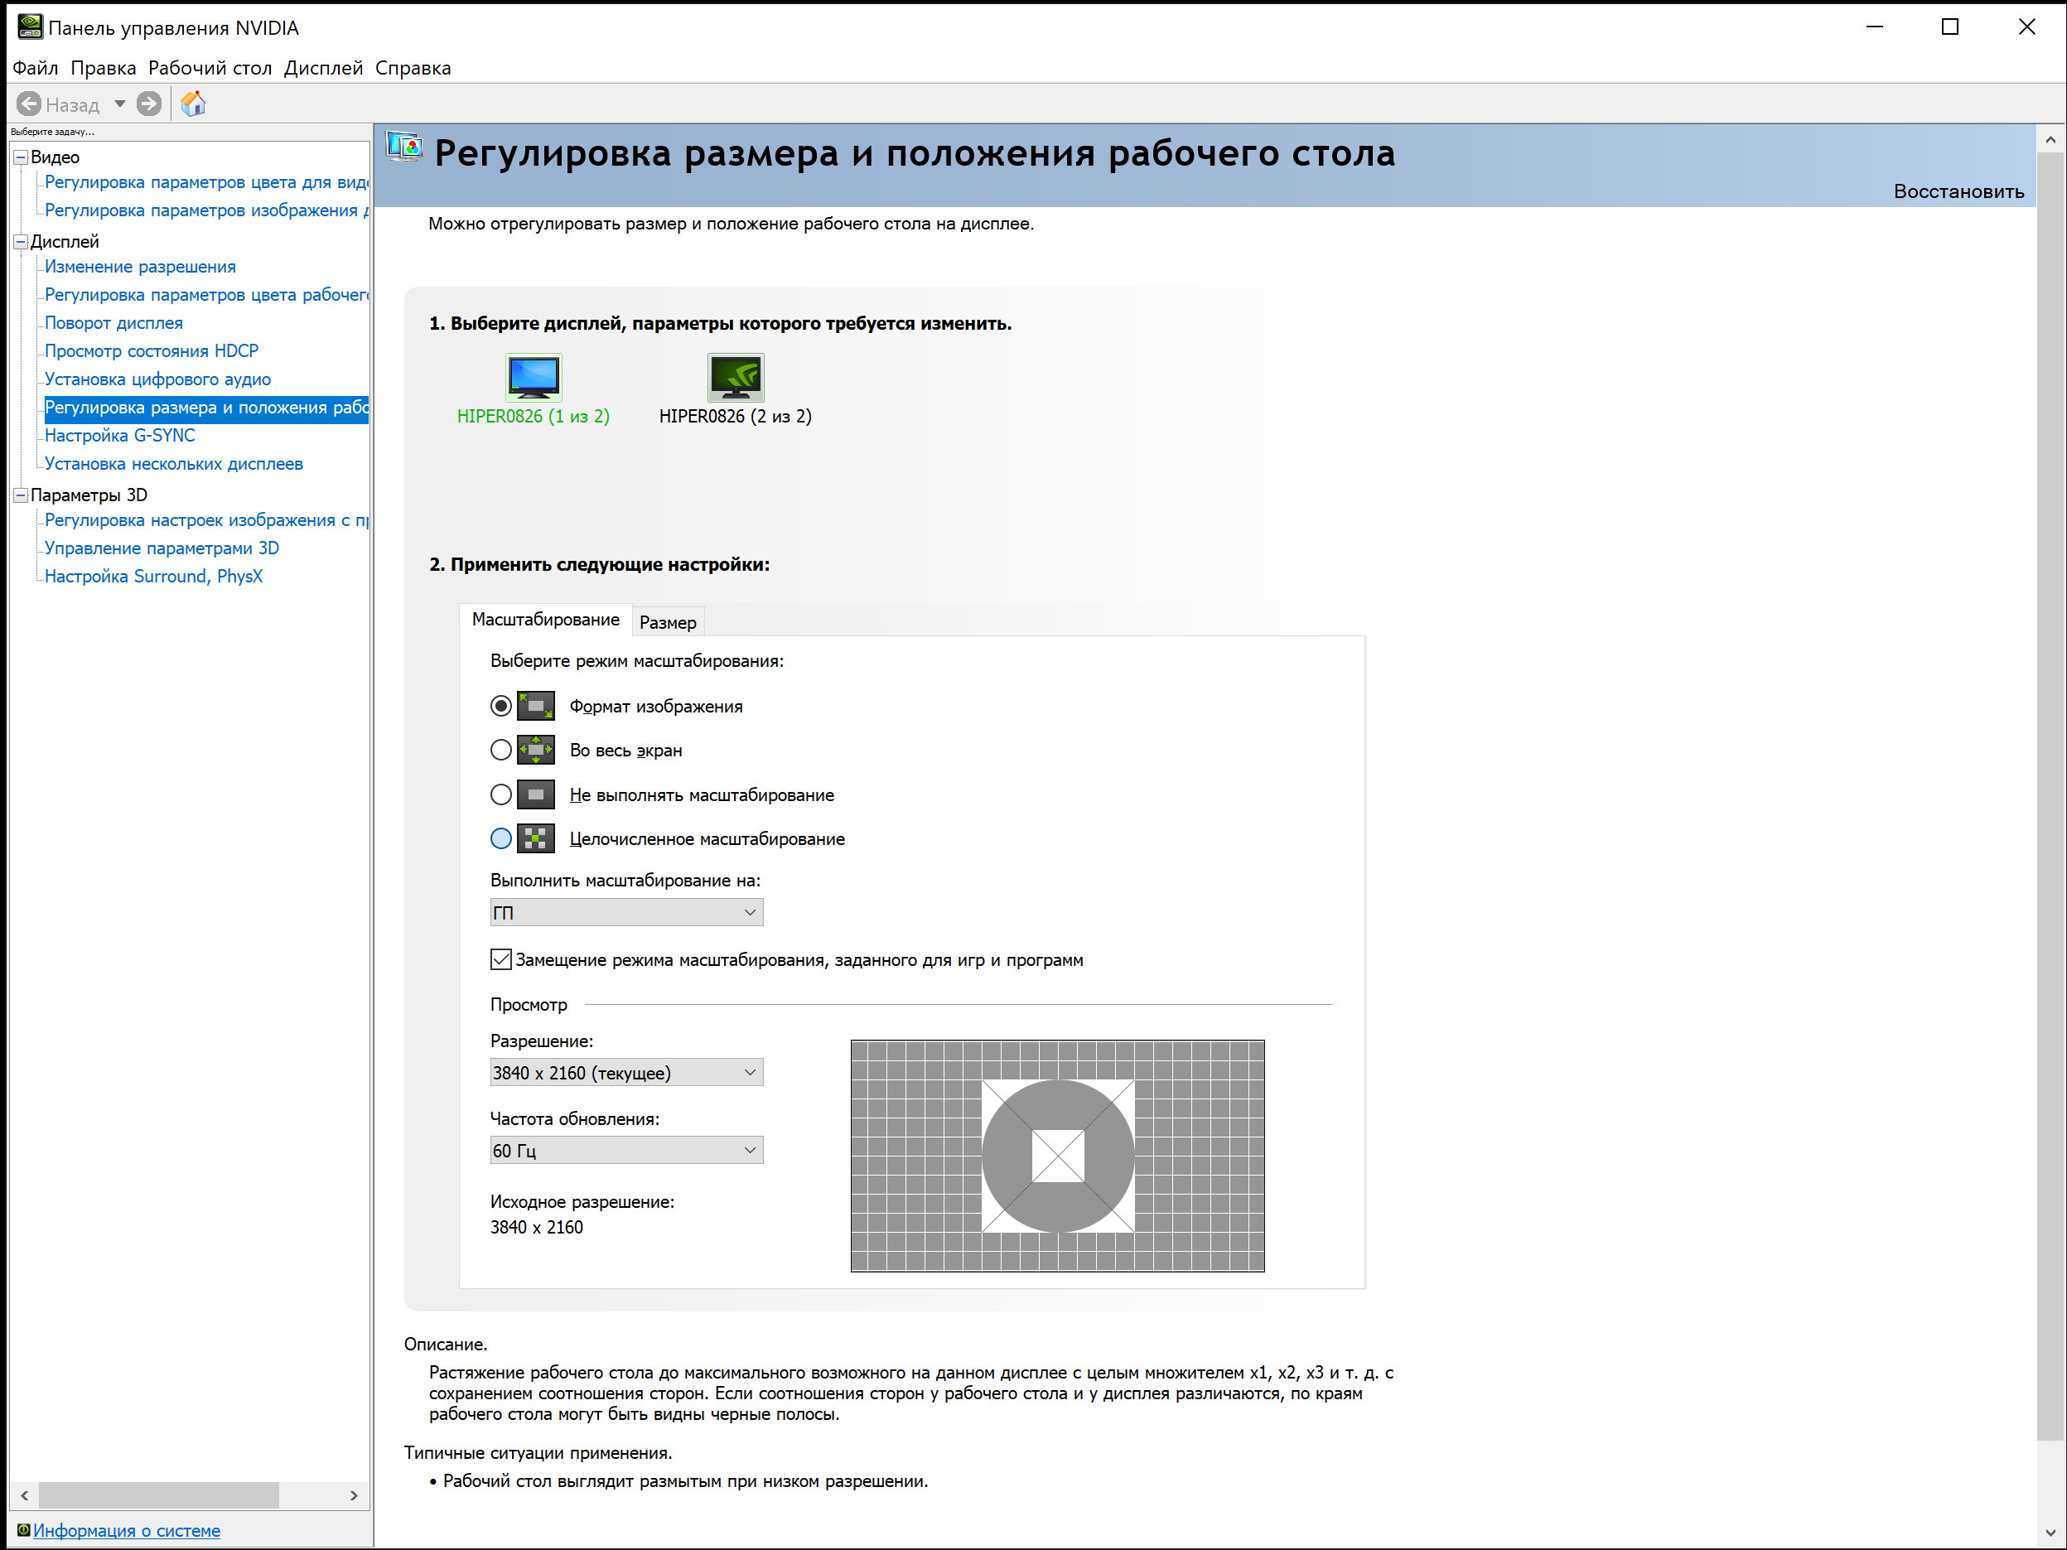The image size is (2067, 1550).
Task: Click the no-scaling mode icon
Action: point(535,795)
